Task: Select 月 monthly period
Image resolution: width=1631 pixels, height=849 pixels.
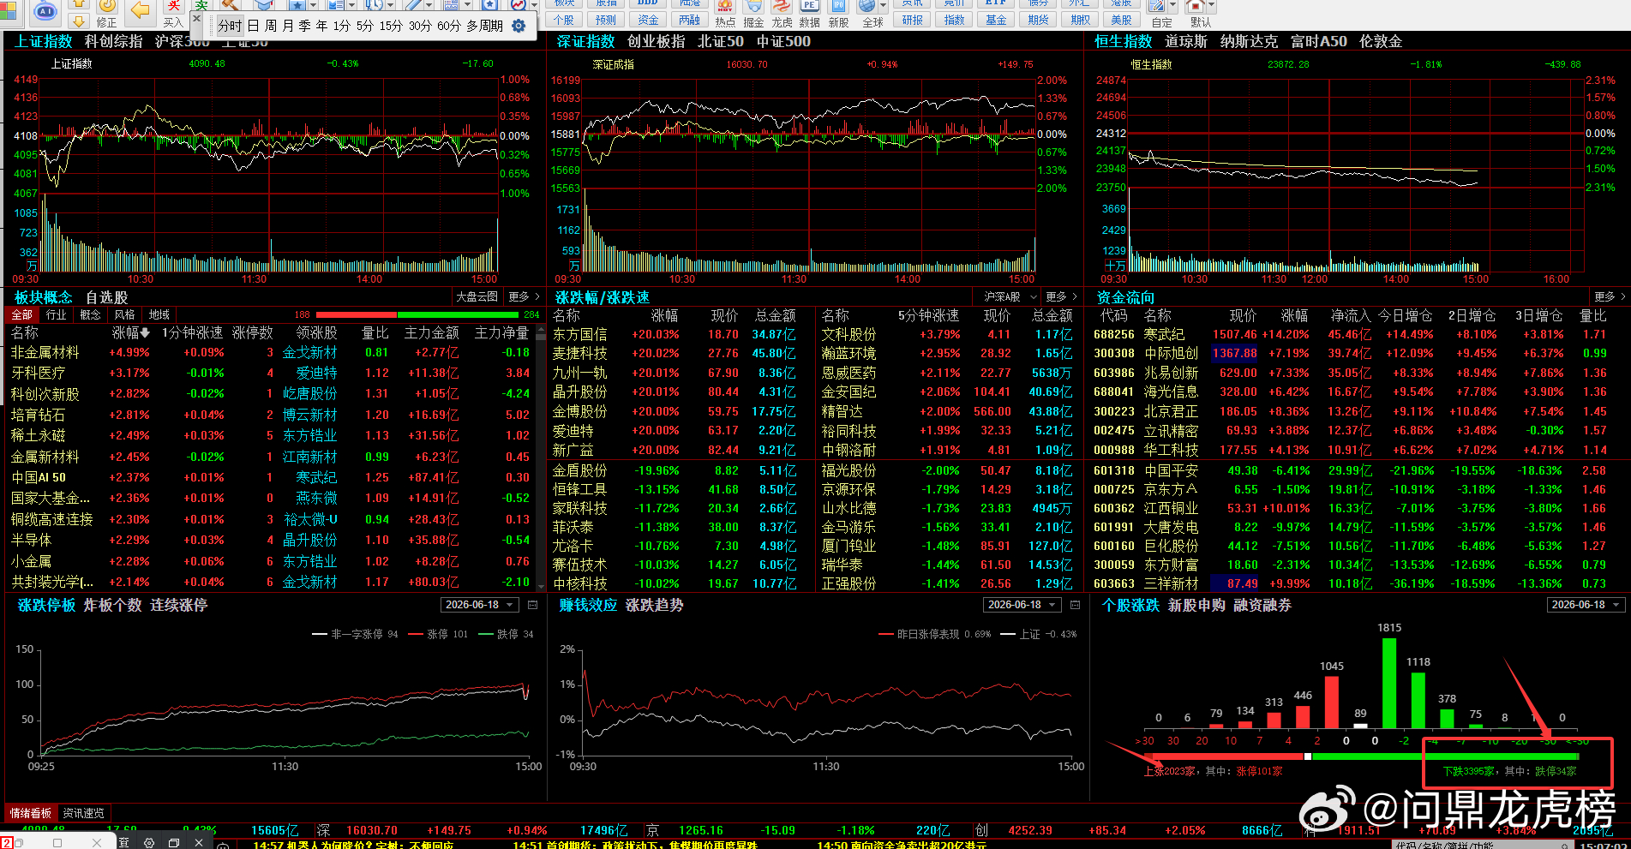Action: (x=288, y=26)
